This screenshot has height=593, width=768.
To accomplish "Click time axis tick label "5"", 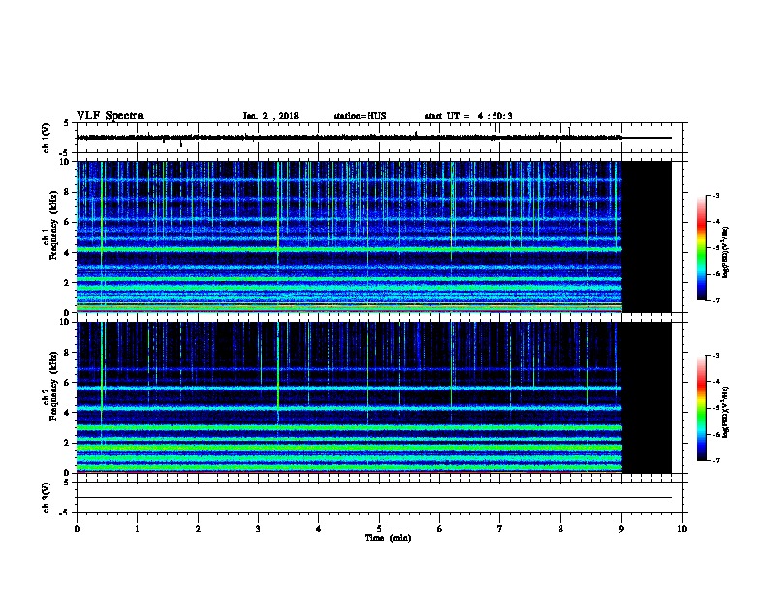I will (x=379, y=528).
